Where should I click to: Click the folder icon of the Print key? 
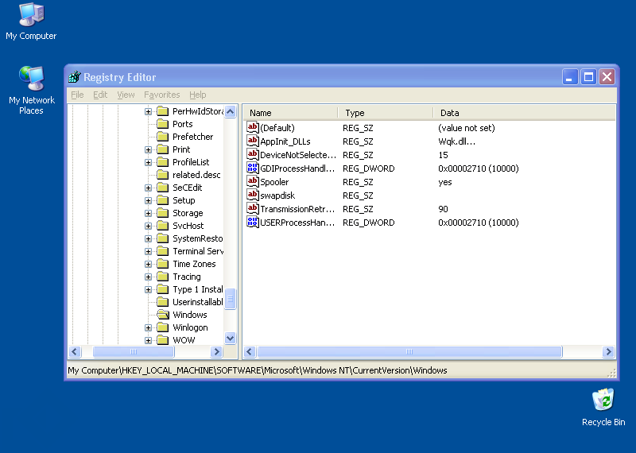[163, 149]
